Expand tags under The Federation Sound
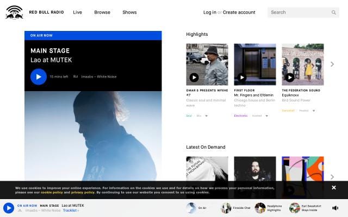Image resolution: width=348 pixels, height=217 pixels. point(314,111)
